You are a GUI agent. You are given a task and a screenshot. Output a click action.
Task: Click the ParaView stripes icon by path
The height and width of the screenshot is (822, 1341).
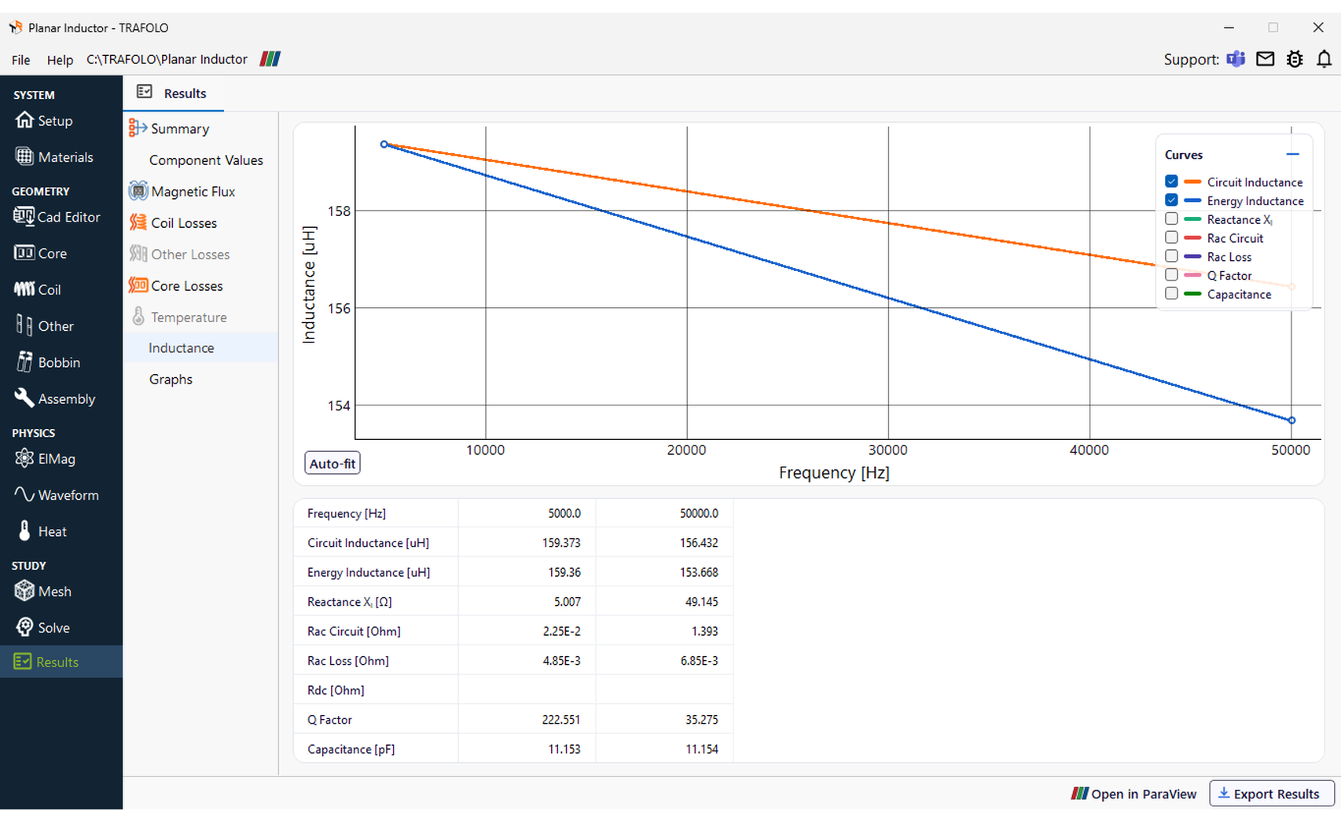coord(270,59)
